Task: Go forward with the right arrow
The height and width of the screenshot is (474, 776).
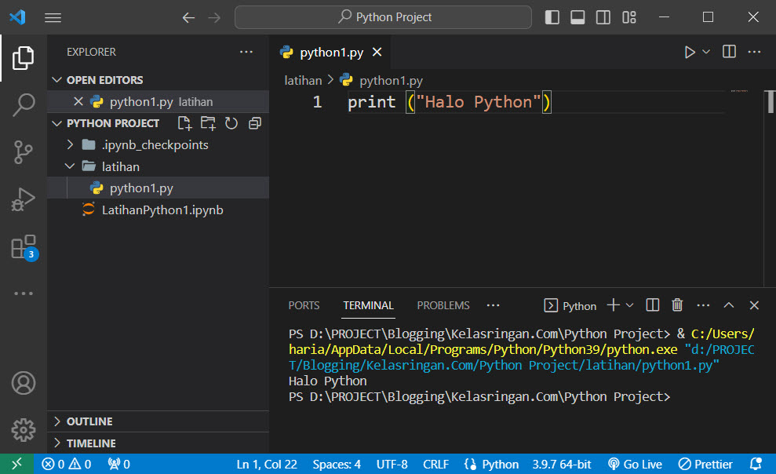Action: pos(214,18)
